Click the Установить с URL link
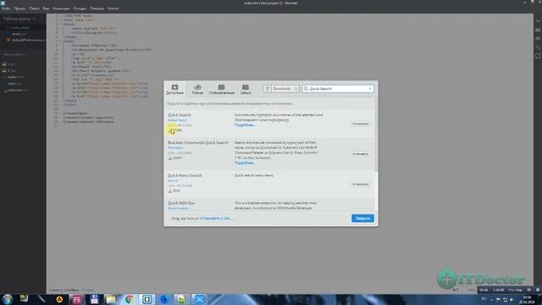The image size is (542, 305). point(216,219)
